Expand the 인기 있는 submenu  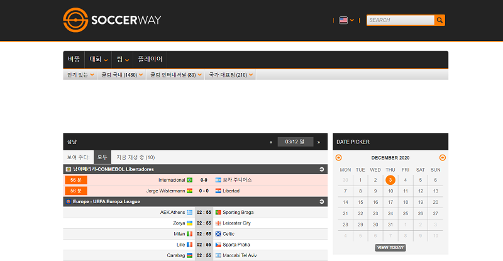[80, 75]
